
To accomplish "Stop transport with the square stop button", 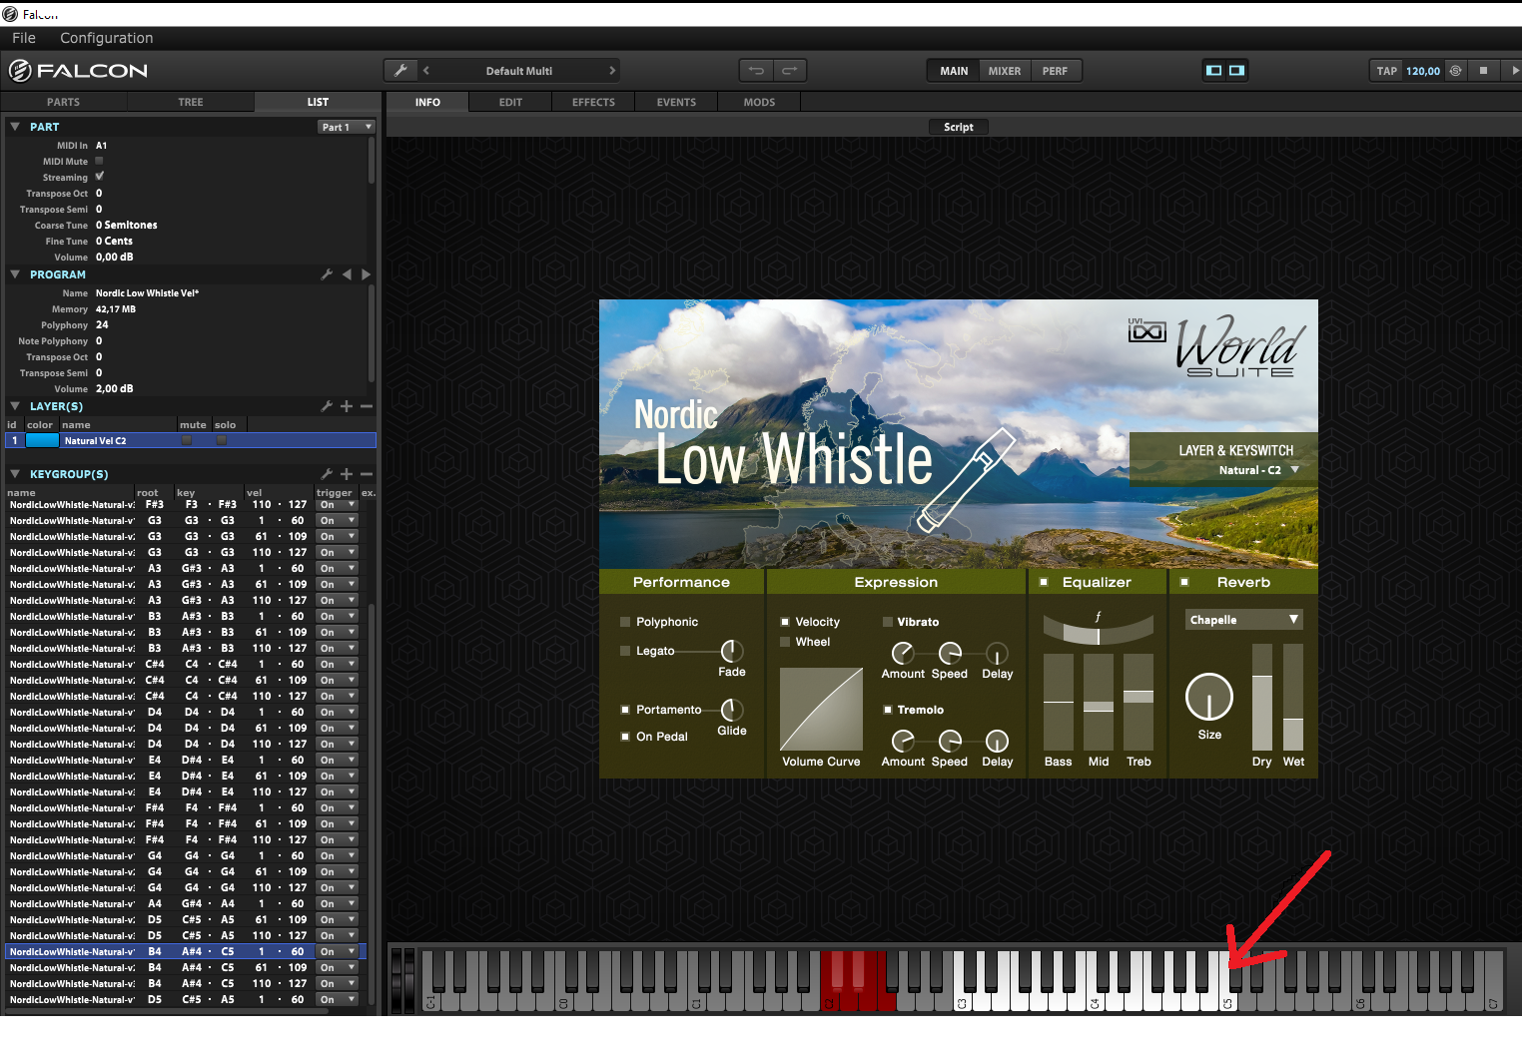I will (x=1483, y=71).
